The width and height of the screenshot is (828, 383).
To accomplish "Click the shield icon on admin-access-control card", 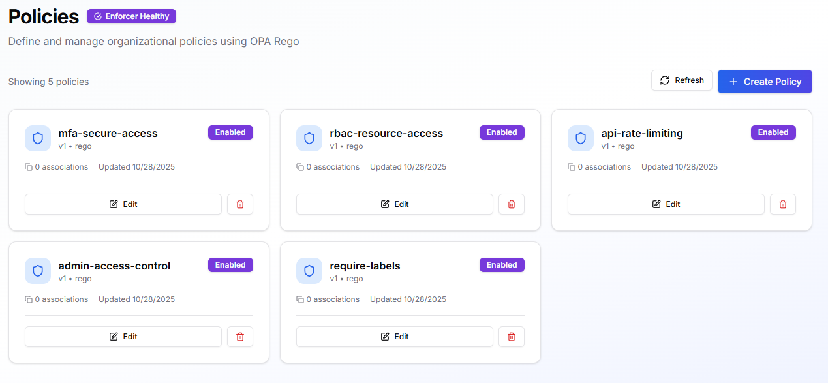I will pos(38,270).
